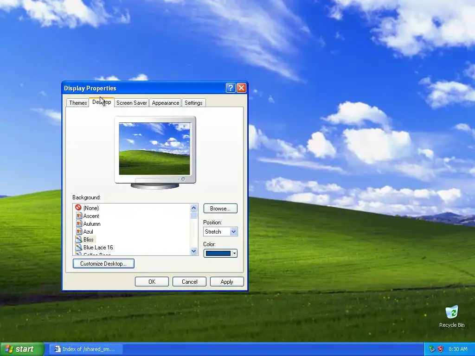Click the Azul wallpaper icon
The width and height of the screenshot is (475, 356).
79,231
